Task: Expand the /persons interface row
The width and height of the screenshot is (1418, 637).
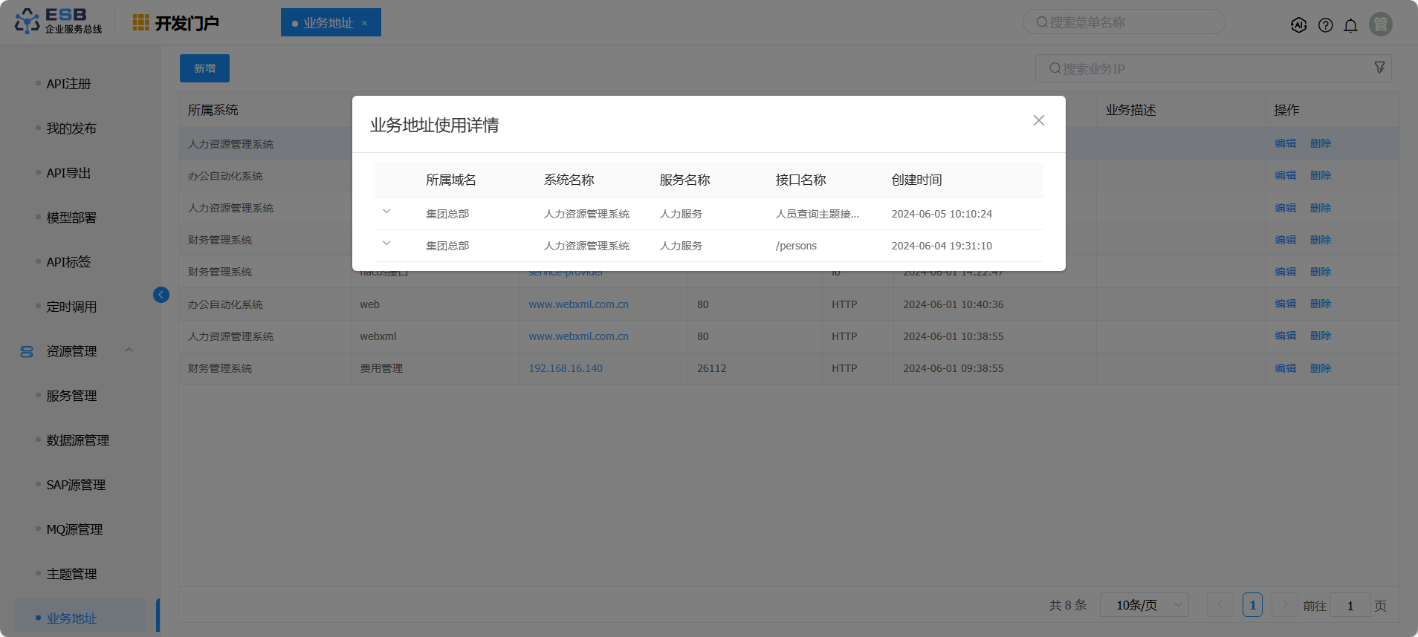Action: tap(386, 244)
